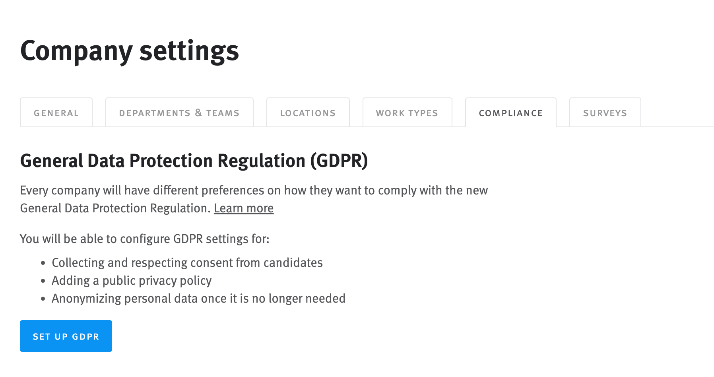Select the Locations tab
Viewport: 714px width, 377px height.
point(308,113)
